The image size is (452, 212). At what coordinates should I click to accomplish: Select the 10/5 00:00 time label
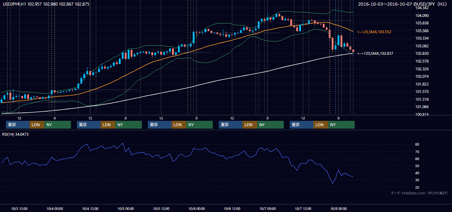pyautogui.click(x=126, y=208)
